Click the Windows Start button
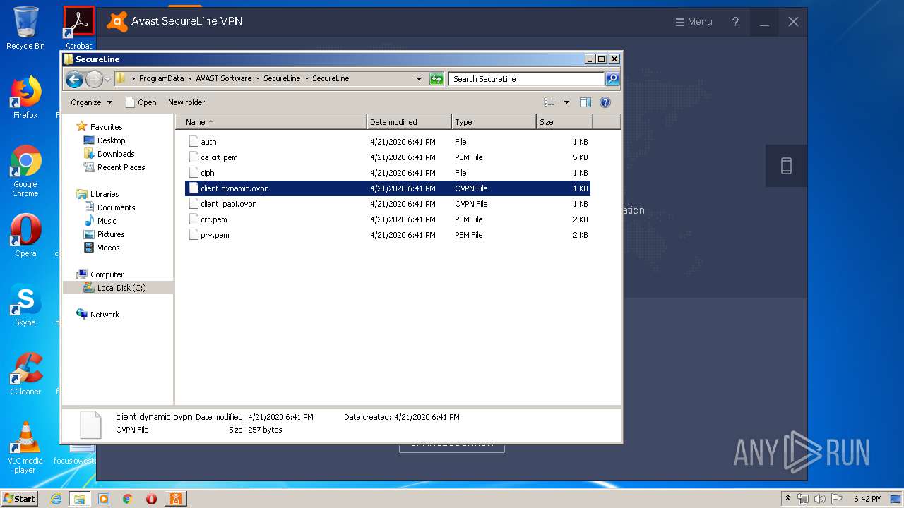The width and height of the screenshot is (904, 508). pyautogui.click(x=19, y=498)
